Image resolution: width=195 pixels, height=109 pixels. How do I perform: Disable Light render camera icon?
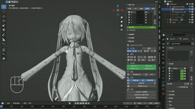click(x=192, y=22)
